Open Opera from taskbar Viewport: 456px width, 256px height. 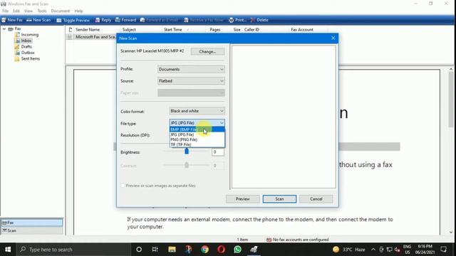pos(221,250)
